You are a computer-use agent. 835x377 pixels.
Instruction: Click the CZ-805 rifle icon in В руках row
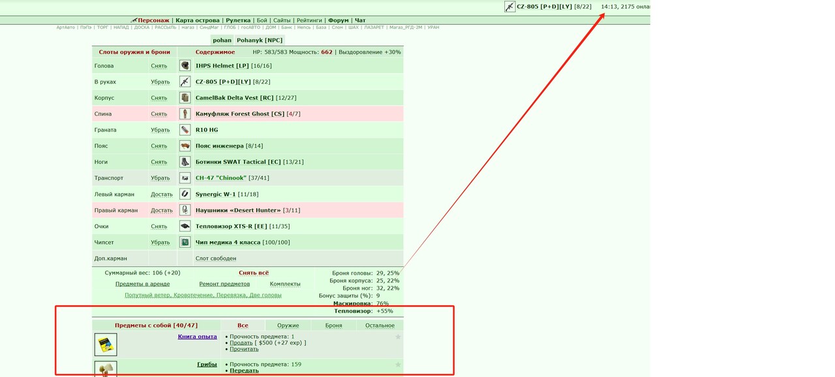(185, 82)
